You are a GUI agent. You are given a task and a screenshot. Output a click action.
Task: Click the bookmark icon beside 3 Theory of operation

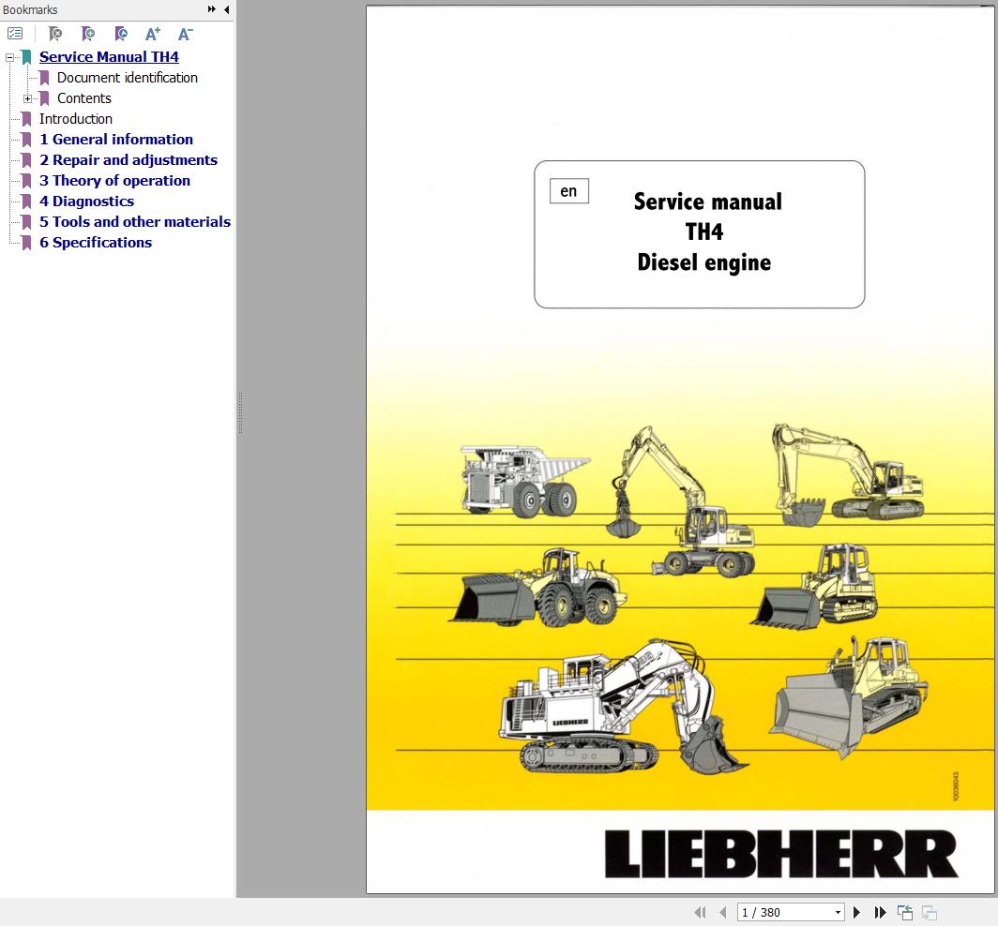[x=26, y=181]
